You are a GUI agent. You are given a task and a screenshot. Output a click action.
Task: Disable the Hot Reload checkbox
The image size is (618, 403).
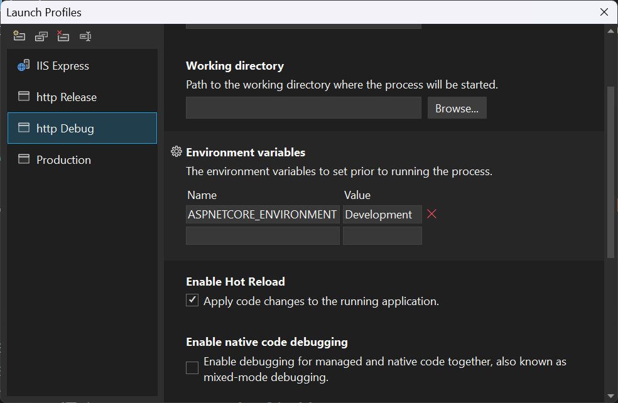(192, 301)
